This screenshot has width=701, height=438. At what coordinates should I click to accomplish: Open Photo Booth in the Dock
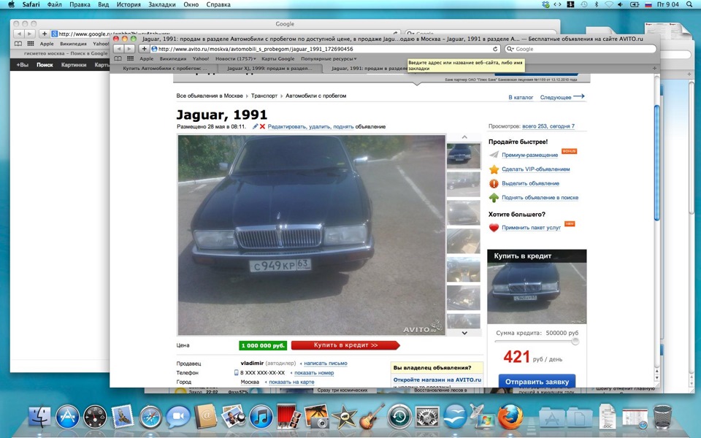click(288, 416)
